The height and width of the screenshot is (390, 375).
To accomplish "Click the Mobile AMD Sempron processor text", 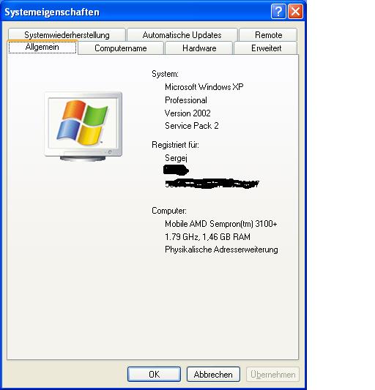I will 221,224.
